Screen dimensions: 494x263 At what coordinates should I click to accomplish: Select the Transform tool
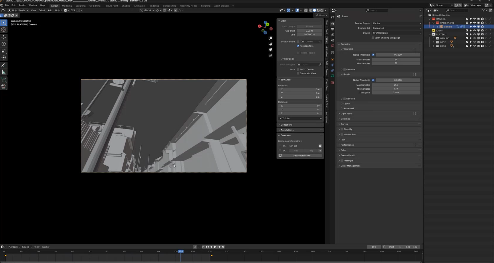tap(4, 58)
